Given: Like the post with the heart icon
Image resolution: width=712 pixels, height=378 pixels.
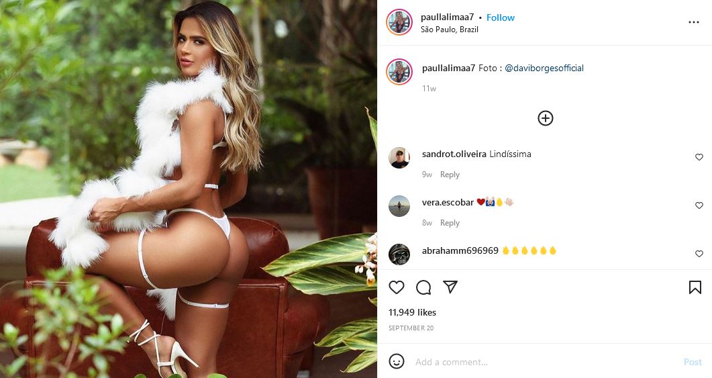Looking at the screenshot, I should 397,287.
